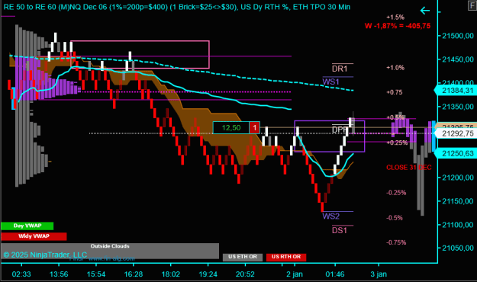Click 21150,00 on the price axis

pos(458,201)
